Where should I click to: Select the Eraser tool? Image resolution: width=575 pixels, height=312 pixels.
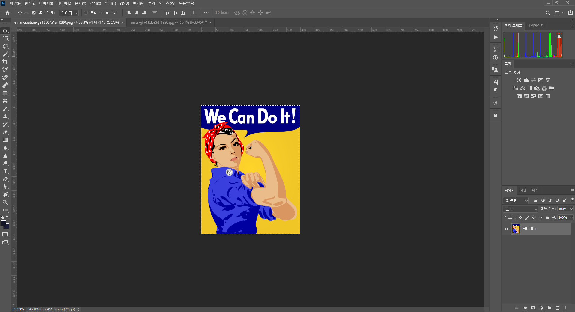click(5, 132)
